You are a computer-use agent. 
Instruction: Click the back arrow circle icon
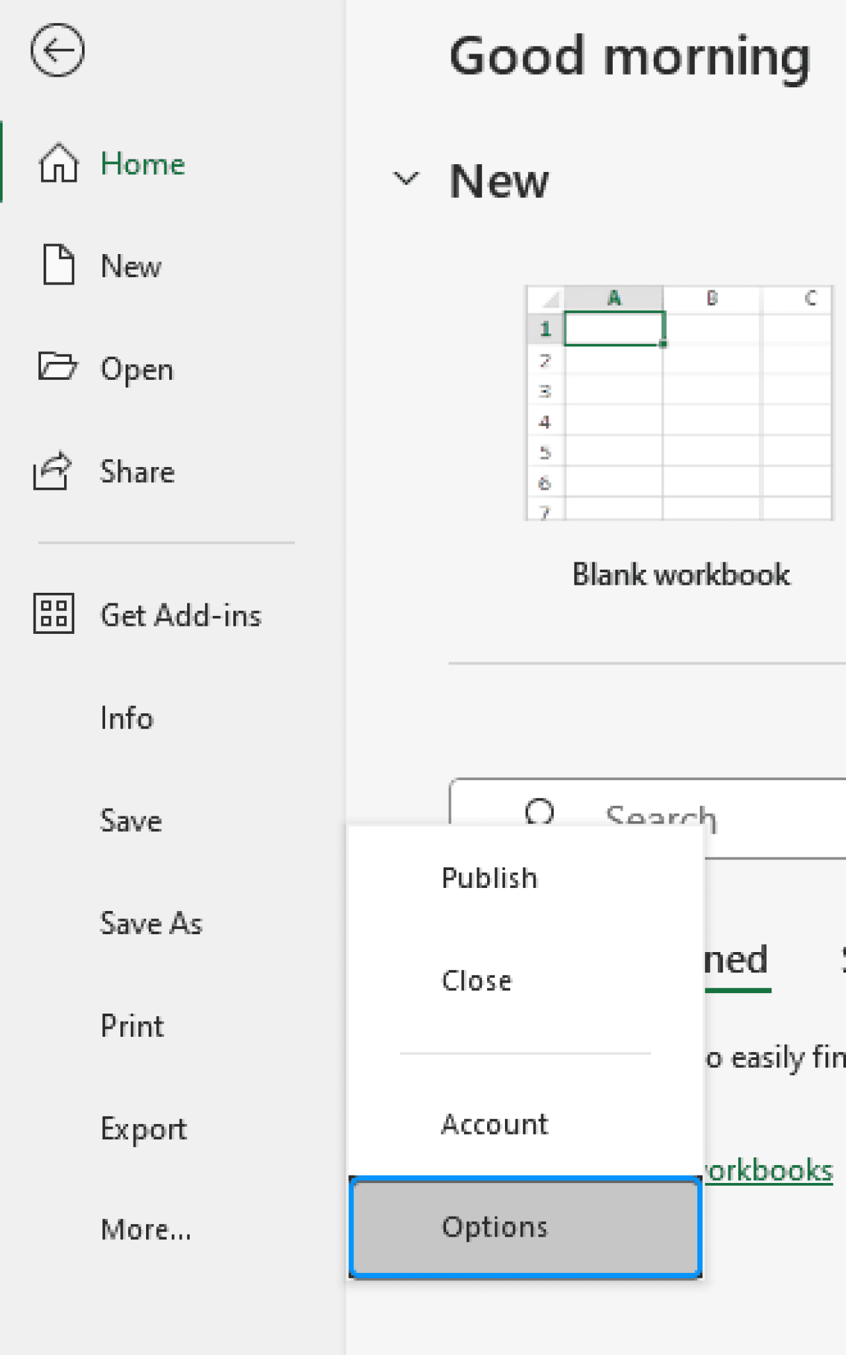[58, 50]
